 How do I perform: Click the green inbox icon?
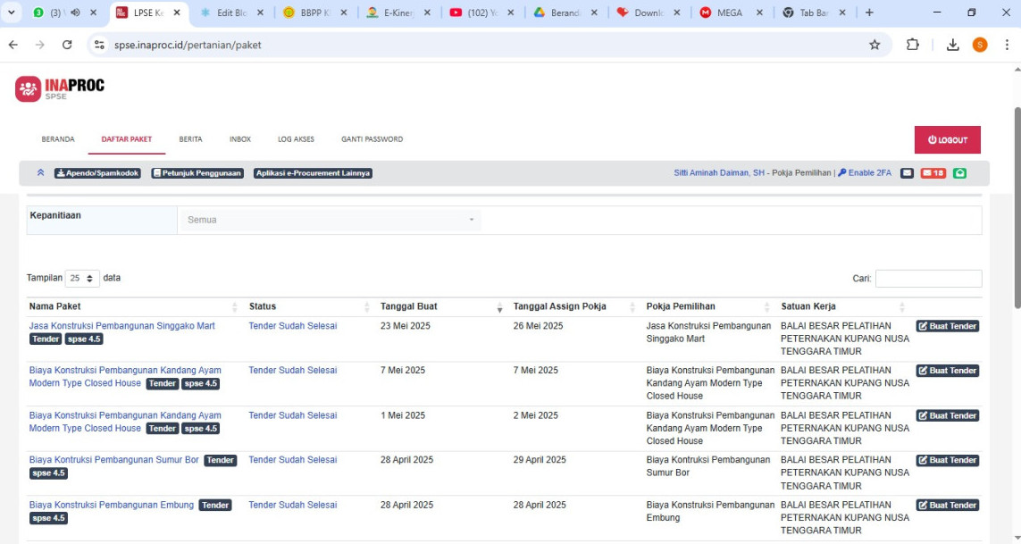coord(959,173)
